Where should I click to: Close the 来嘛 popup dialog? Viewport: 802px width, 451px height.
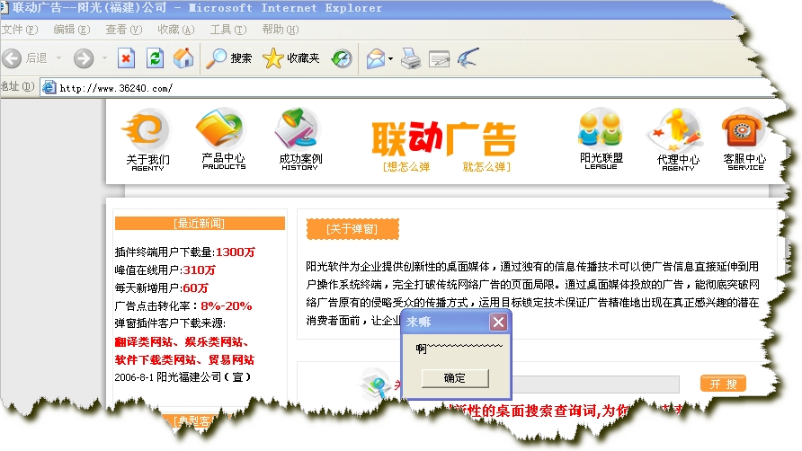tap(498, 322)
